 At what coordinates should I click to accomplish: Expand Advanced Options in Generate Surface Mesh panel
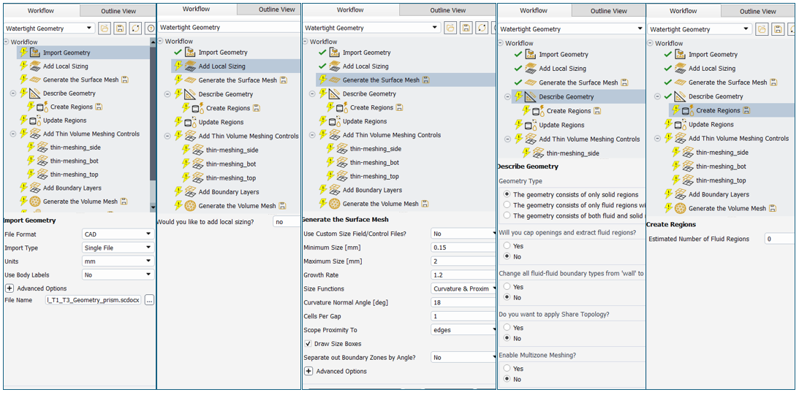[308, 371]
